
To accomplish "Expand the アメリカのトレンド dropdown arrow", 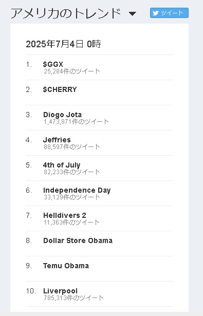I will (133, 14).
